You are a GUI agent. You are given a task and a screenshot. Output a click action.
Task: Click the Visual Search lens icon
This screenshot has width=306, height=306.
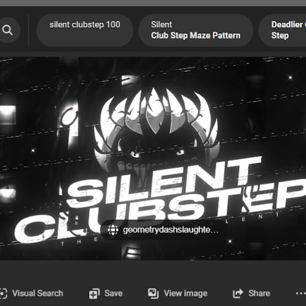point(3,293)
